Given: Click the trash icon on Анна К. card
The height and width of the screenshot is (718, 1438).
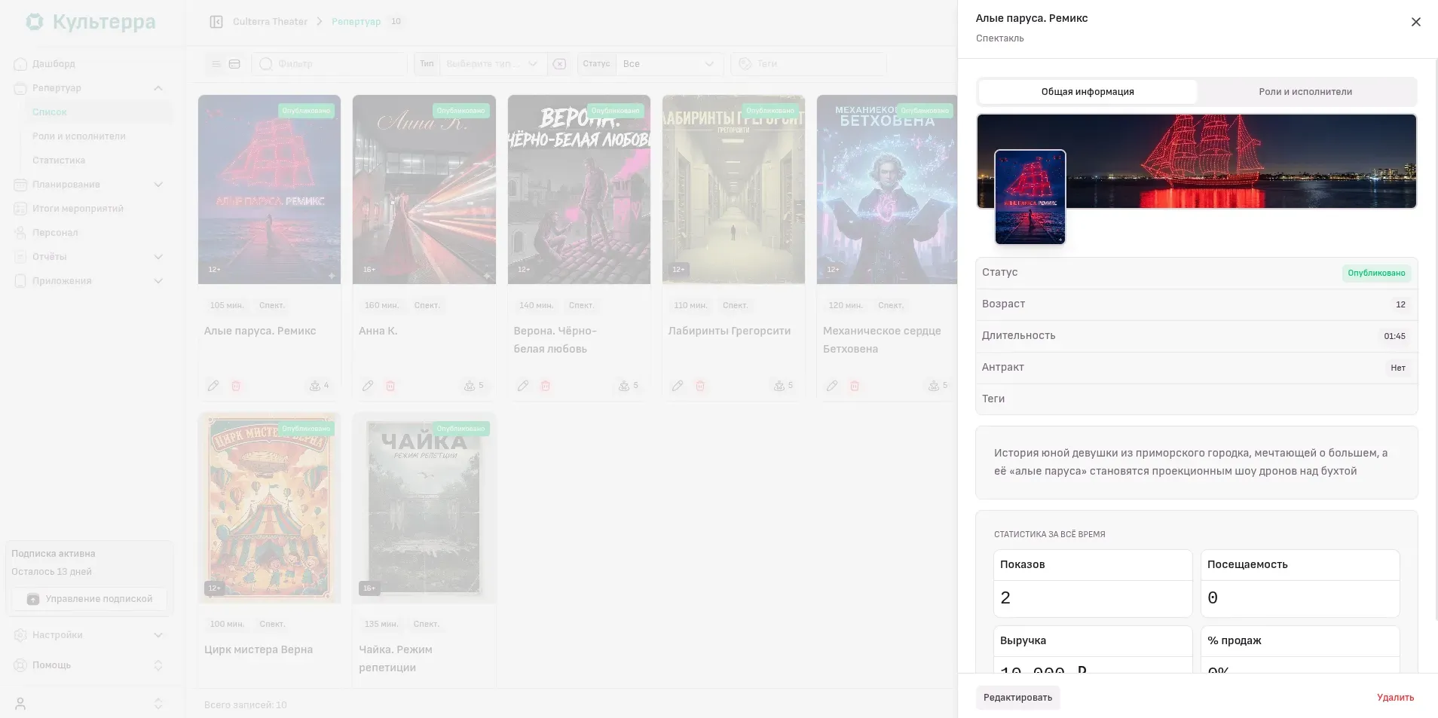Looking at the screenshot, I should pyautogui.click(x=390, y=386).
